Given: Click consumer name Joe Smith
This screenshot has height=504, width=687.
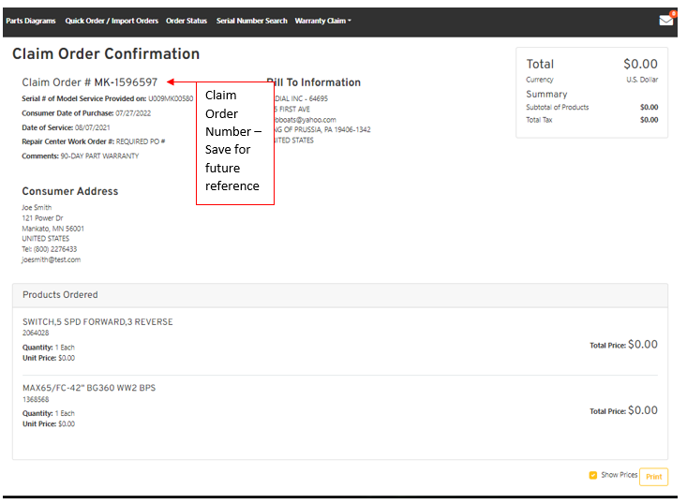Looking at the screenshot, I should tap(37, 207).
